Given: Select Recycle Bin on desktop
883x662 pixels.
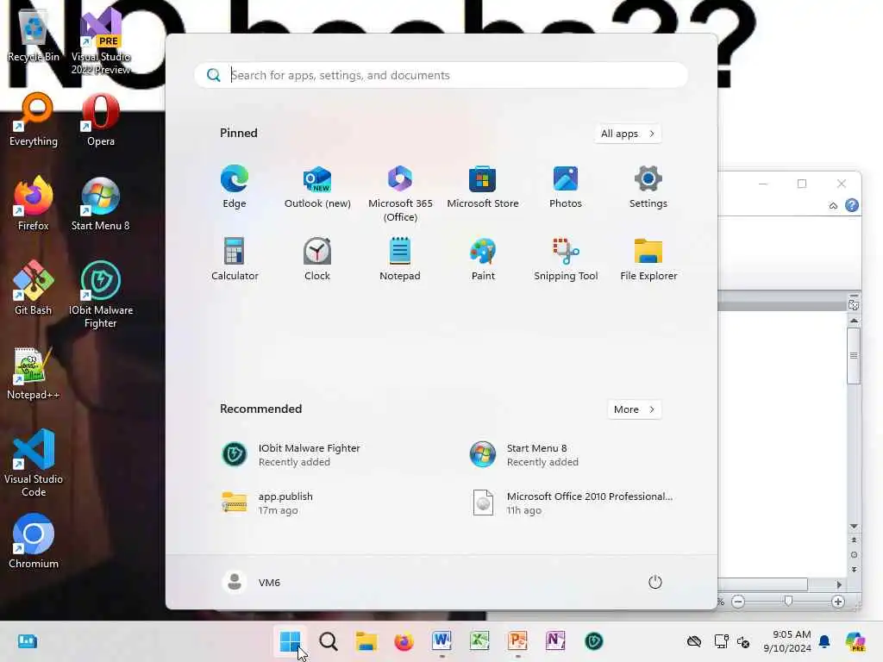Looking at the screenshot, I should (34, 36).
